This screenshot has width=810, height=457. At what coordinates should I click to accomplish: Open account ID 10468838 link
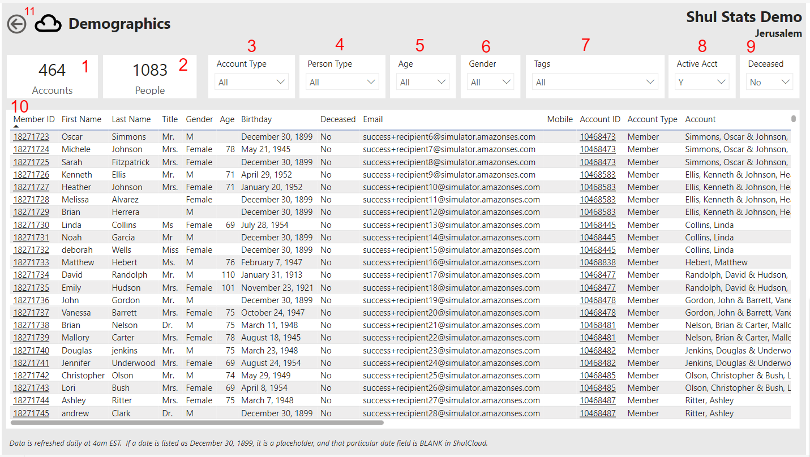(597, 262)
